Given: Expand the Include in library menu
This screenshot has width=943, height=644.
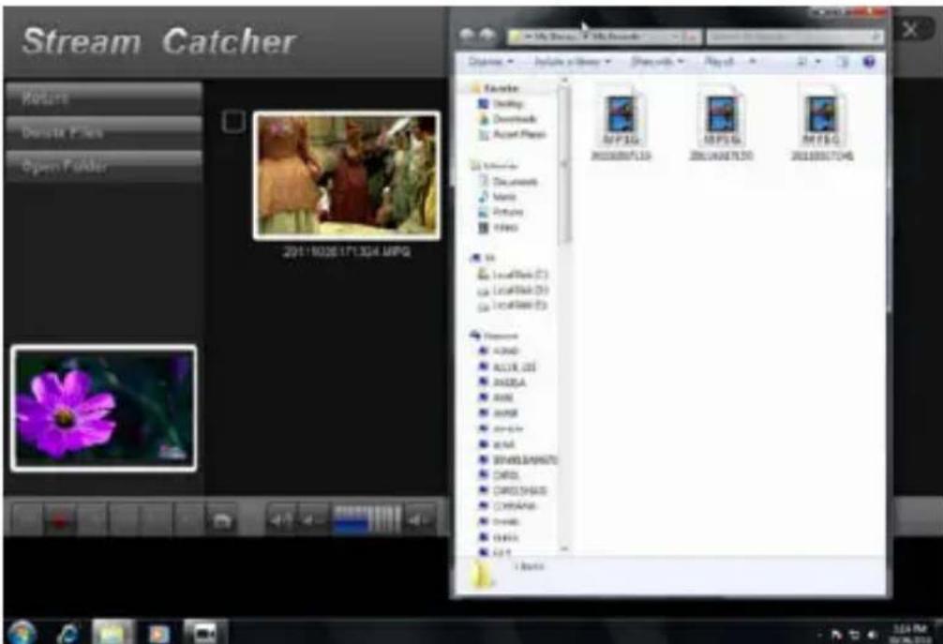Looking at the screenshot, I should pos(572,62).
